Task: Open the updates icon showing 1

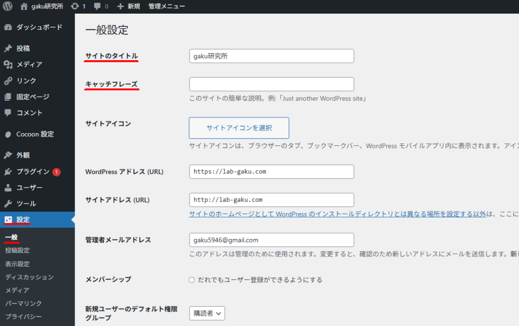Action: click(x=75, y=7)
